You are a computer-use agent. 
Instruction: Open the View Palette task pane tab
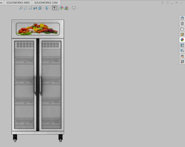point(182,34)
